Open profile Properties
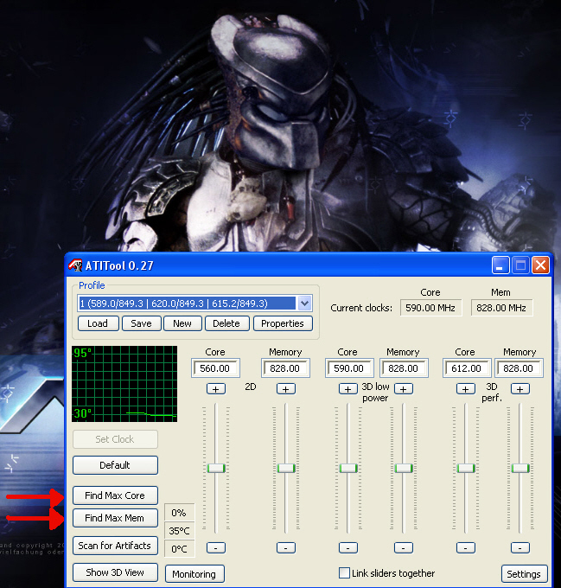The width and height of the screenshot is (561, 588). [283, 323]
